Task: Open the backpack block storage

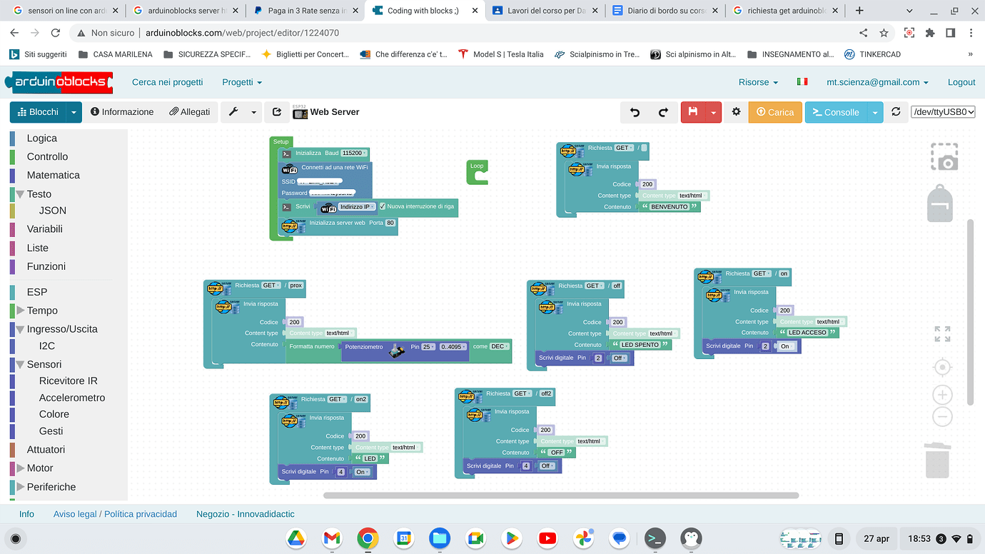Action: coord(939,203)
